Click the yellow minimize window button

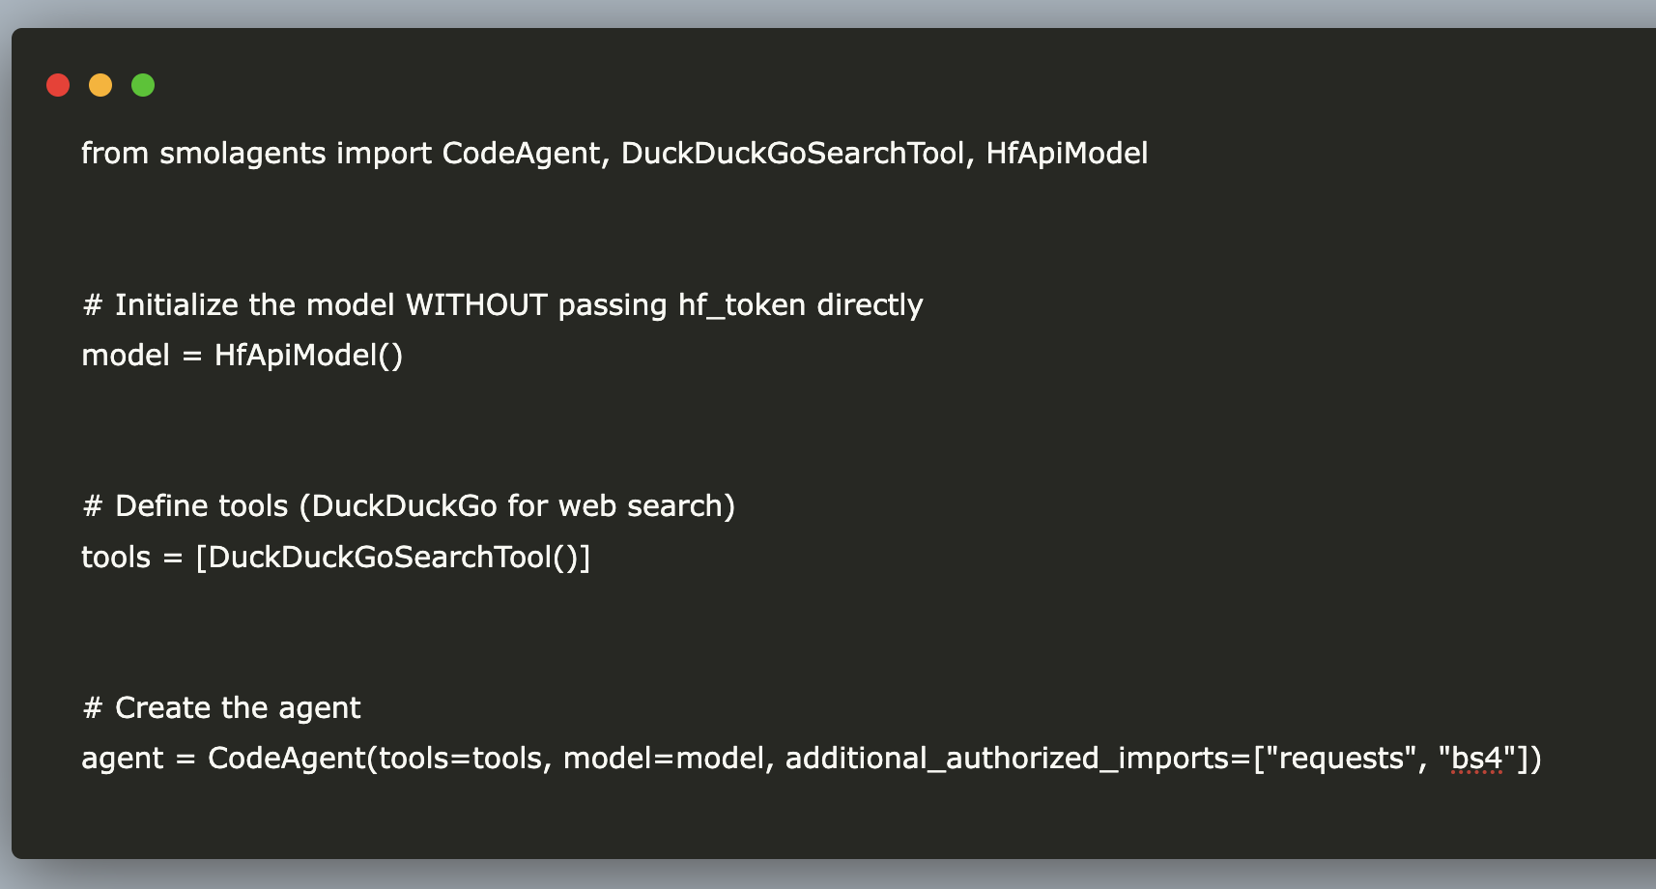[100, 85]
